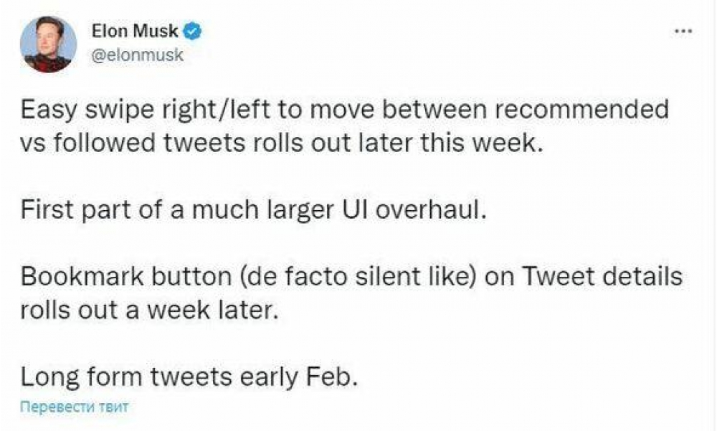Click the blue verified badge
This screenshot has height=431, width=717.
194,31
